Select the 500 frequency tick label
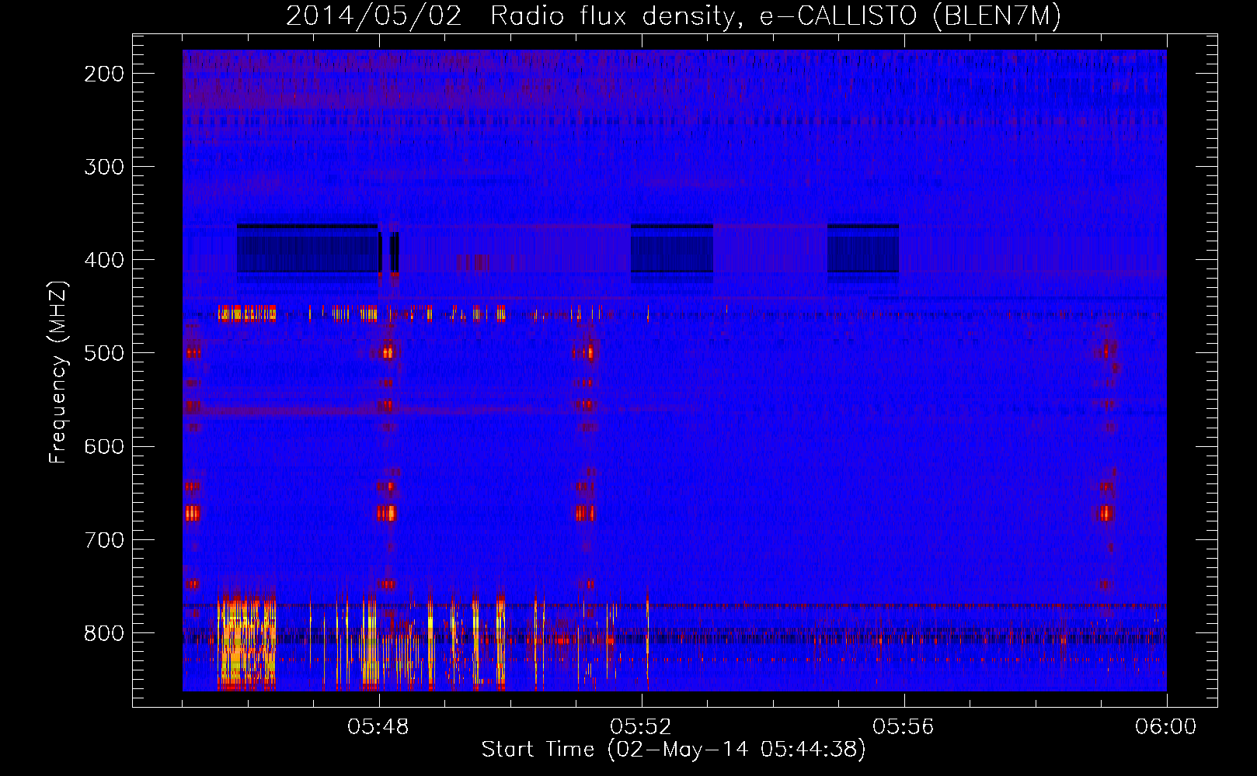1257x776 pixels. point(104,353)
